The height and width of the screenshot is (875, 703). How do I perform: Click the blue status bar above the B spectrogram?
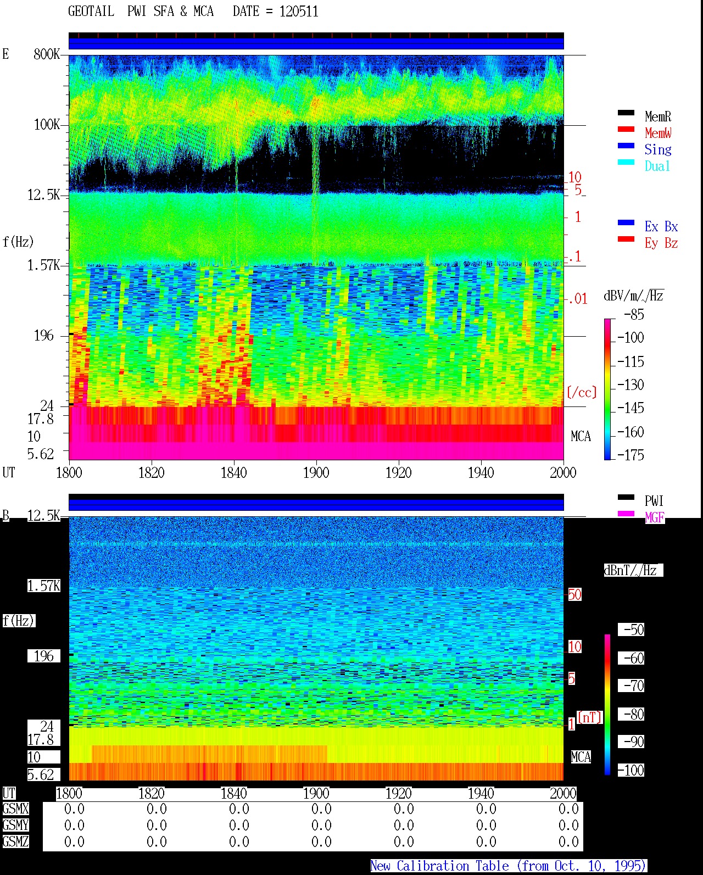point(316,505)
